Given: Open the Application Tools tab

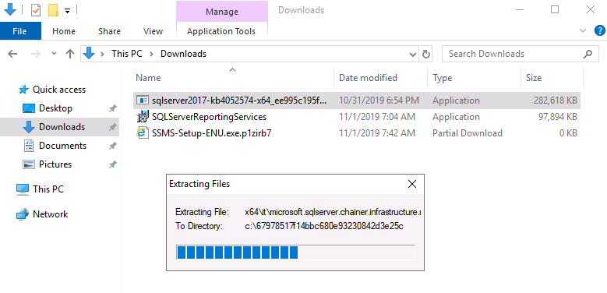Looking at the screenshot, I should pos(221,31).
